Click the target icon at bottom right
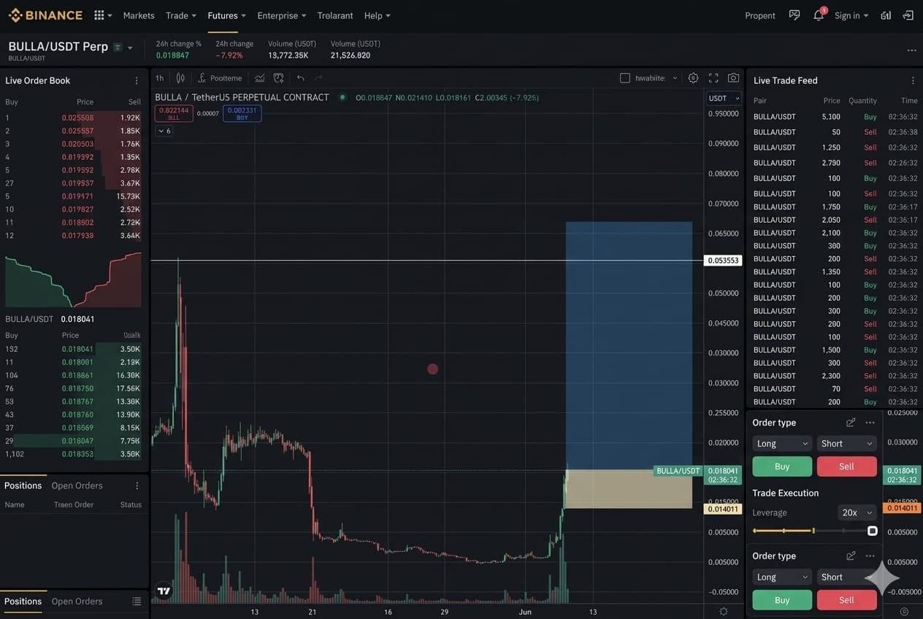This screenshot has height=619, width=923. tap(904, 612)
